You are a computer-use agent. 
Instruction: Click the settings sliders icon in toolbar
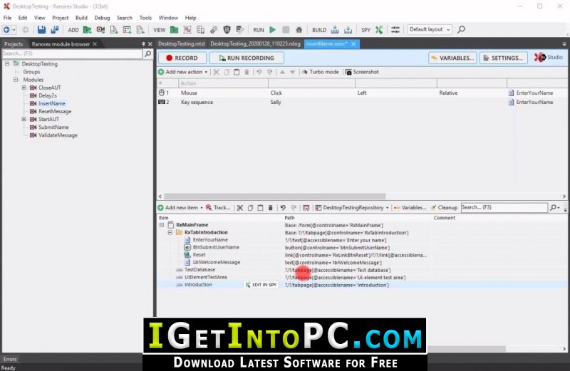pos(395,30)
